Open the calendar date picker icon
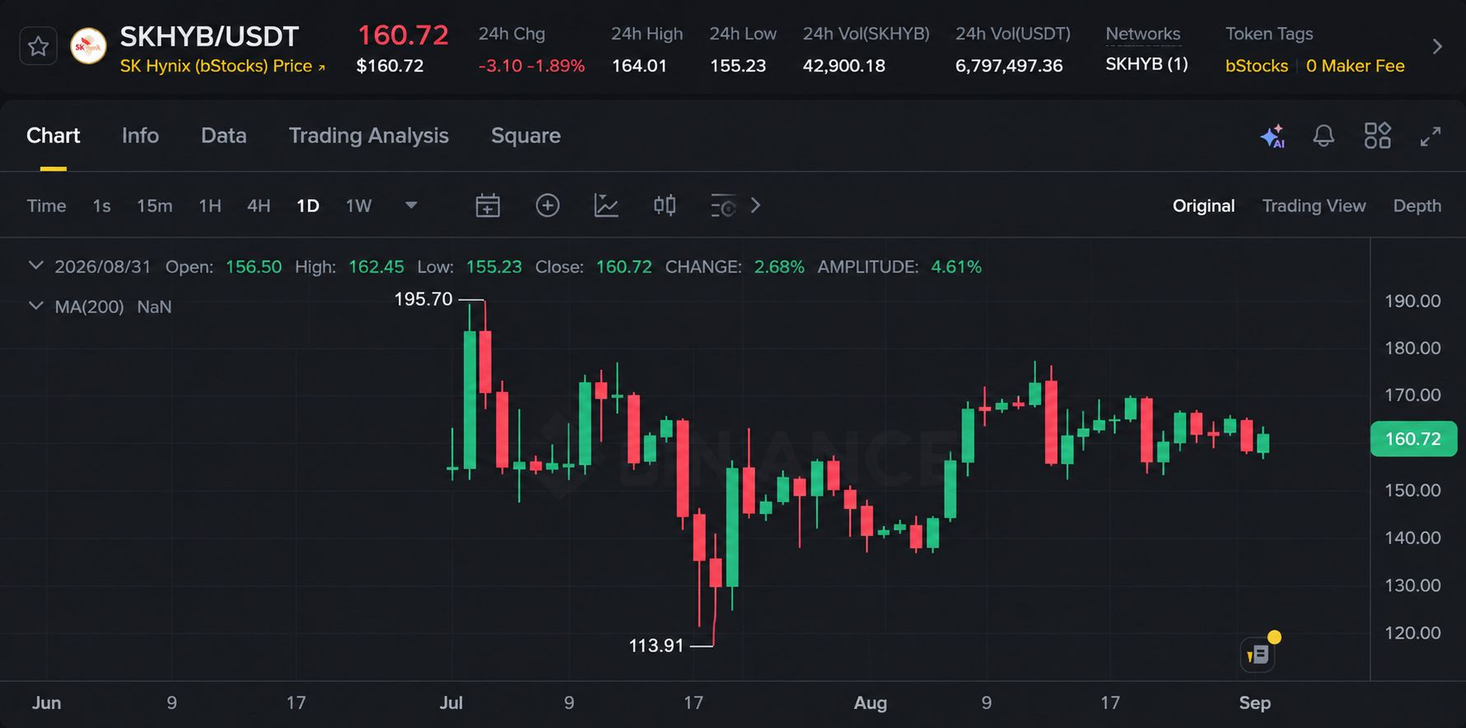This screenshot has width=1466, height=728. tap(488, 206)
